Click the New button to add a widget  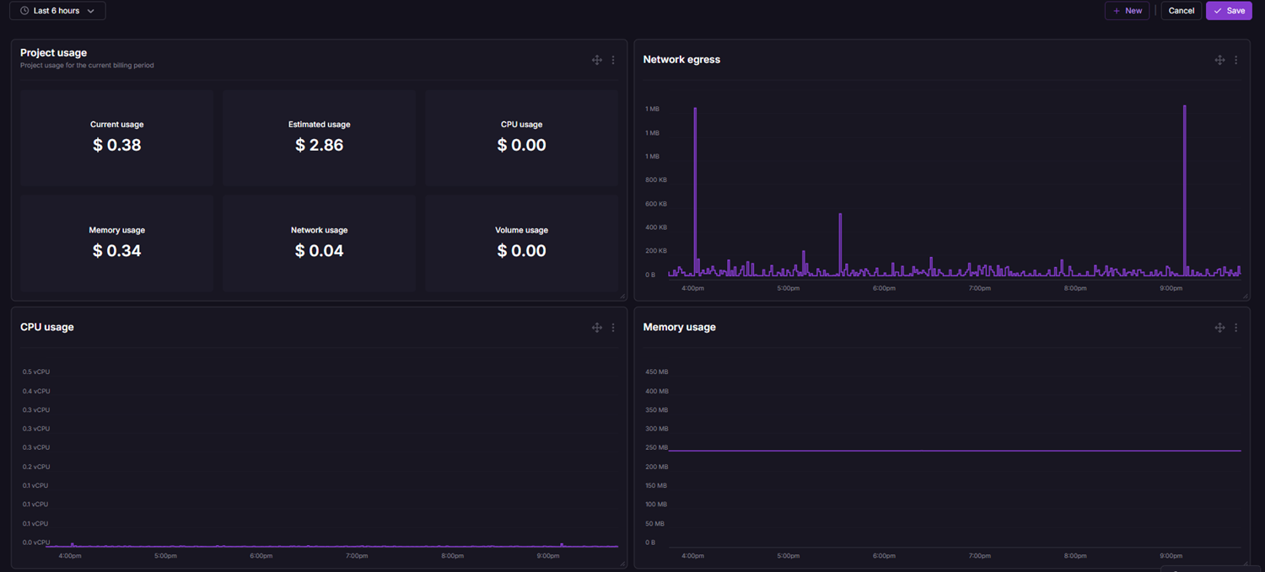coord(1127,11)
